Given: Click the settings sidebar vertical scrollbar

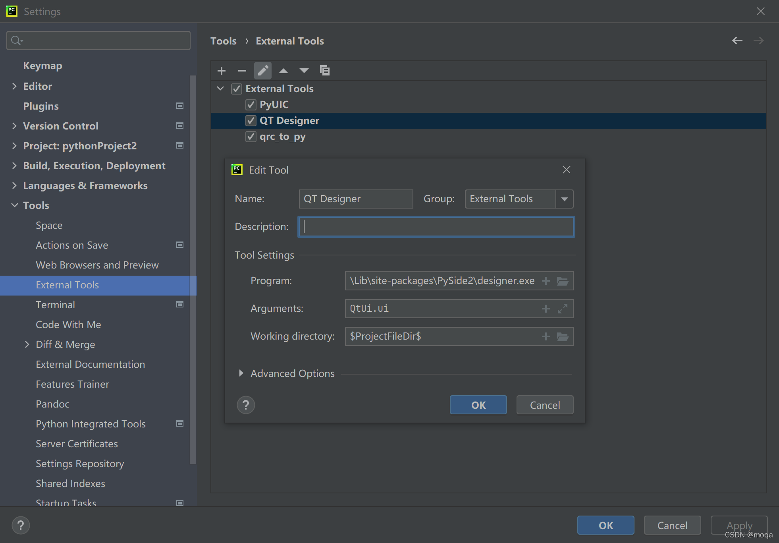Looking at the screenshot, I should pyautogui.click(x=193, y=270).
